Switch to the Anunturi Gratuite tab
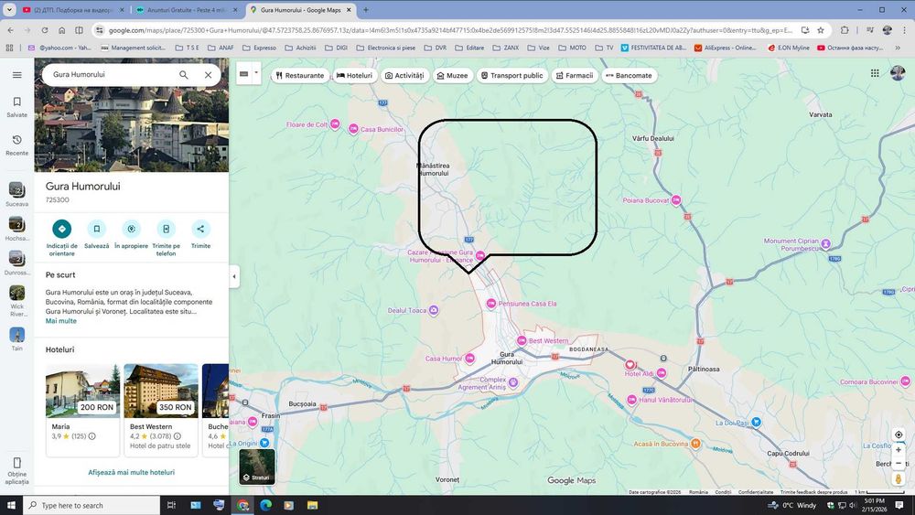 [187, 10]
